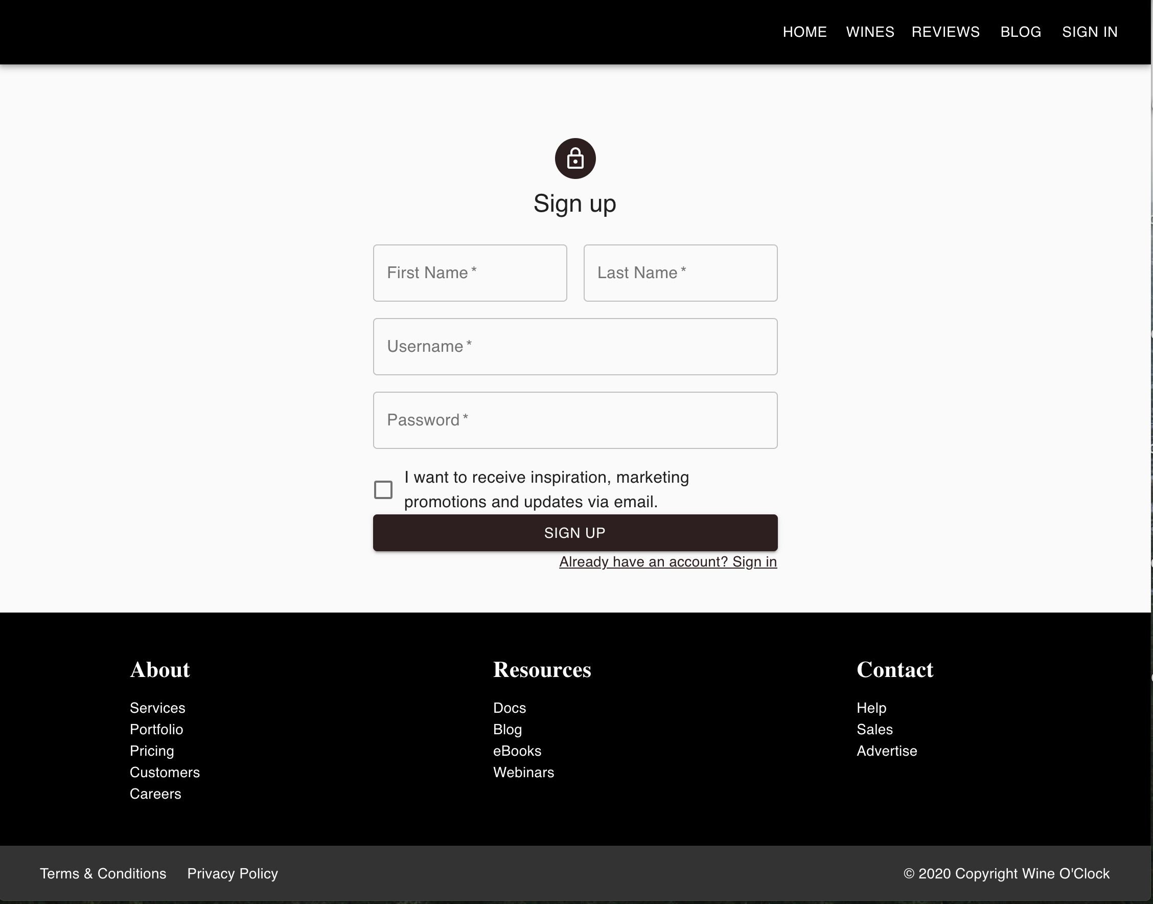Enable the marketing emails checkbox
Screen dimensions: 1153x904
[383, 489]
